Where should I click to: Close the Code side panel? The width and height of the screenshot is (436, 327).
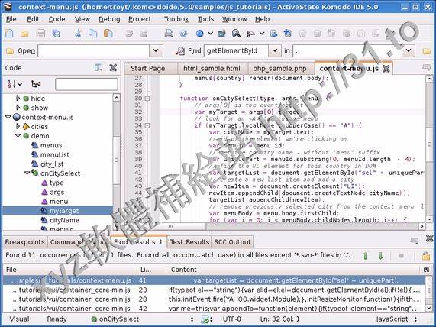pos(113,68)
